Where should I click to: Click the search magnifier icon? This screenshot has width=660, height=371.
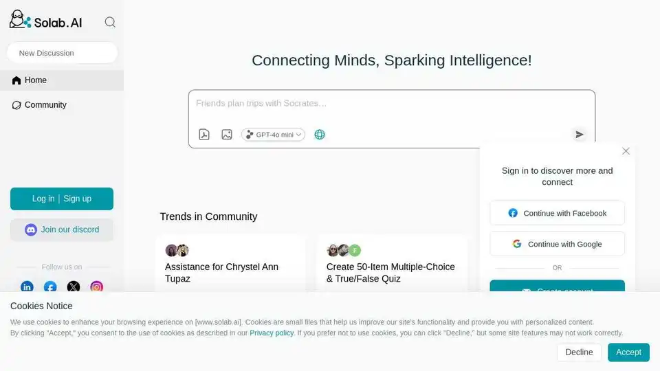click(x=110, y=22)
